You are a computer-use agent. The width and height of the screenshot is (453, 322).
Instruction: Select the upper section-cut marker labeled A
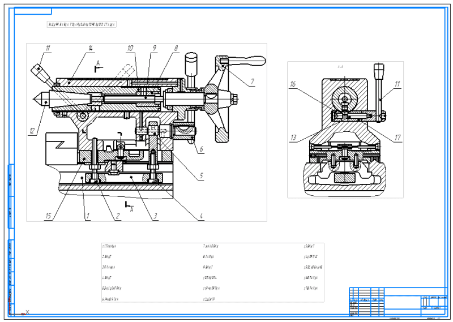[x=98, y=66]
